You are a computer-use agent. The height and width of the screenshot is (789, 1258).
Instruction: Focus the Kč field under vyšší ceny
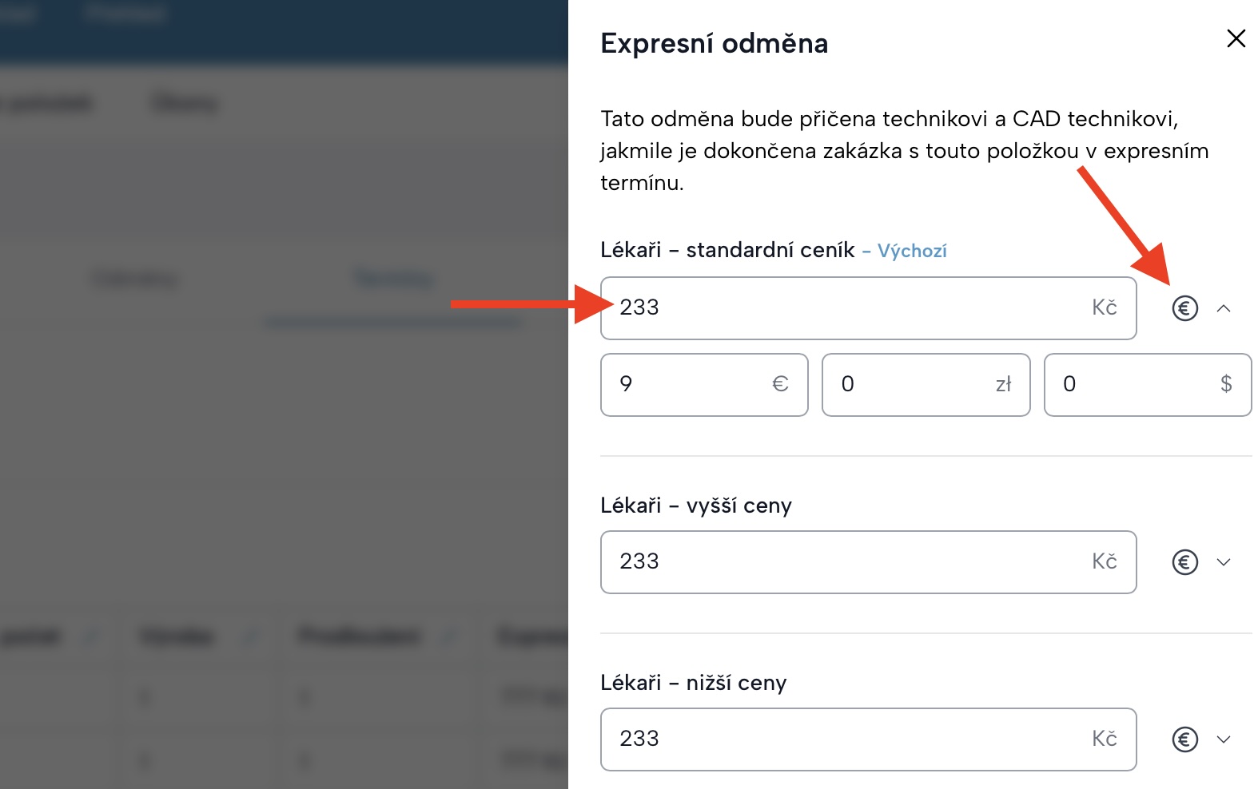click(x=847, y=562)
